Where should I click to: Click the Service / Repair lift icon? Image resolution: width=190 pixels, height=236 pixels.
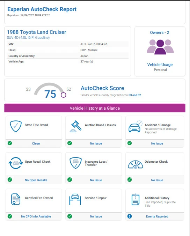(x=75, y=199)
